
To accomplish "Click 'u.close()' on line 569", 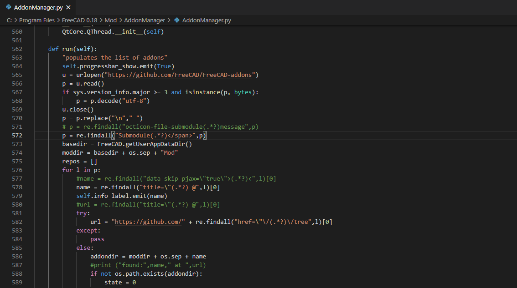I will (x=78, y=109).
